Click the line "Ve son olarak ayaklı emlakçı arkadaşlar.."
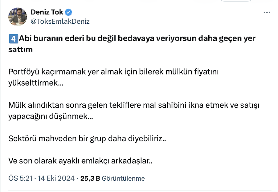The width and height of the screenshot is (278, 192). point(80,161)
